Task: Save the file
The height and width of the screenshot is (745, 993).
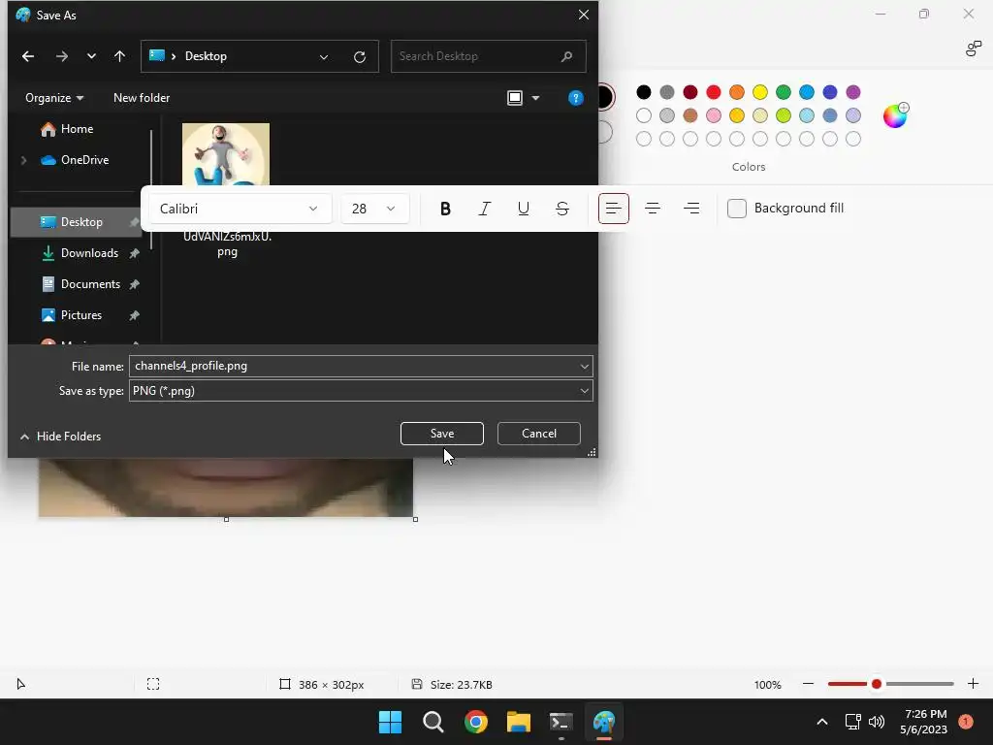Action: coord(442,434)
